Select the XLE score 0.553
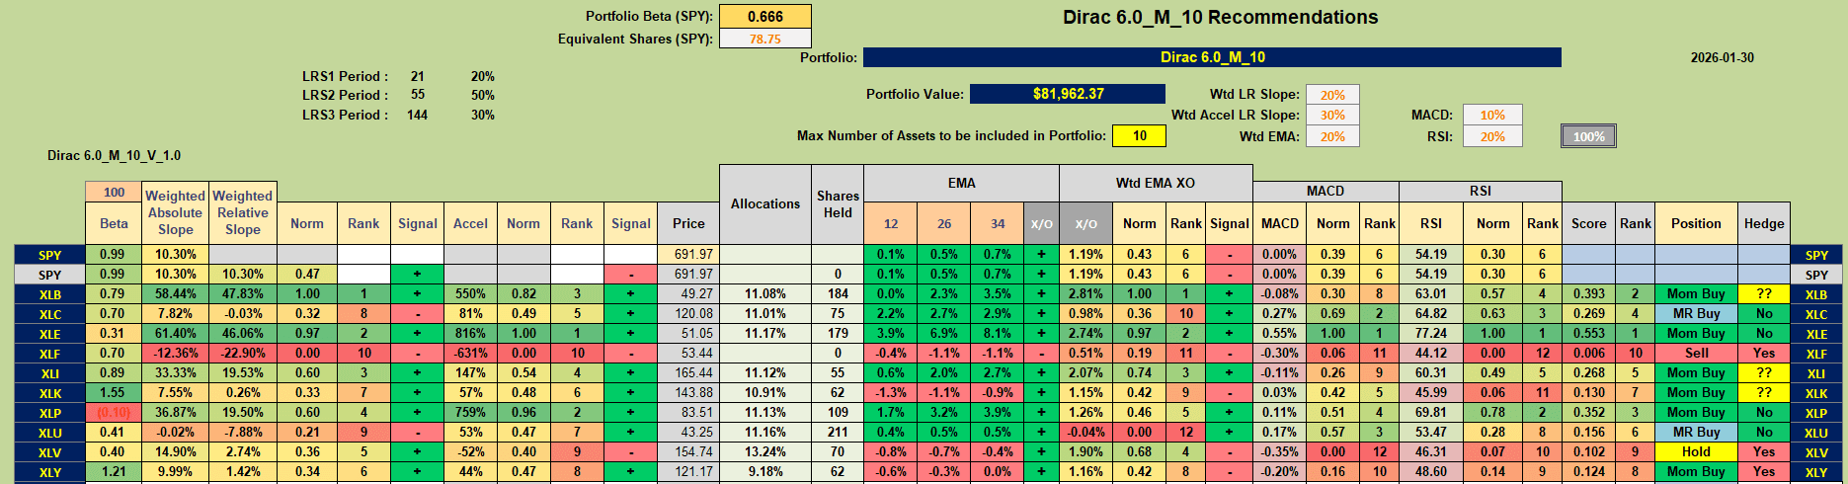Image resolution: width=1848 pixels, height=484 pixels. 1589,333
